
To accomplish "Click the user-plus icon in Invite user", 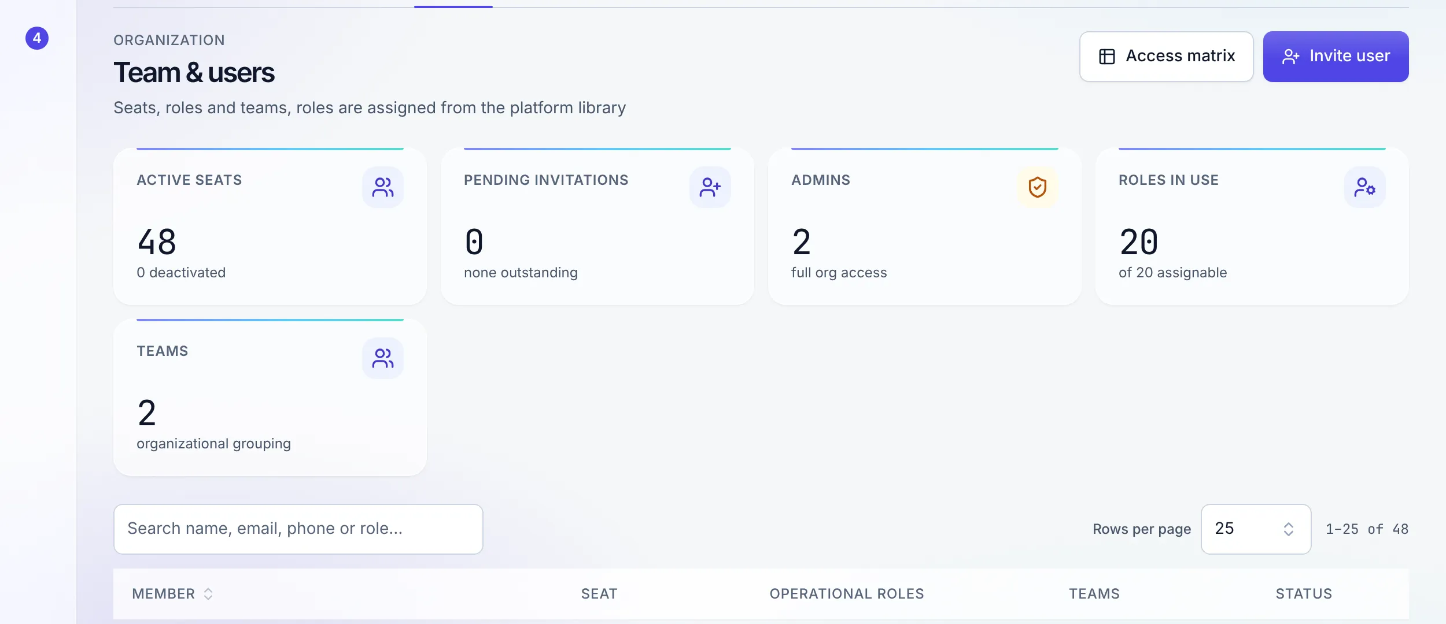I will click(x=1291, y=57).
